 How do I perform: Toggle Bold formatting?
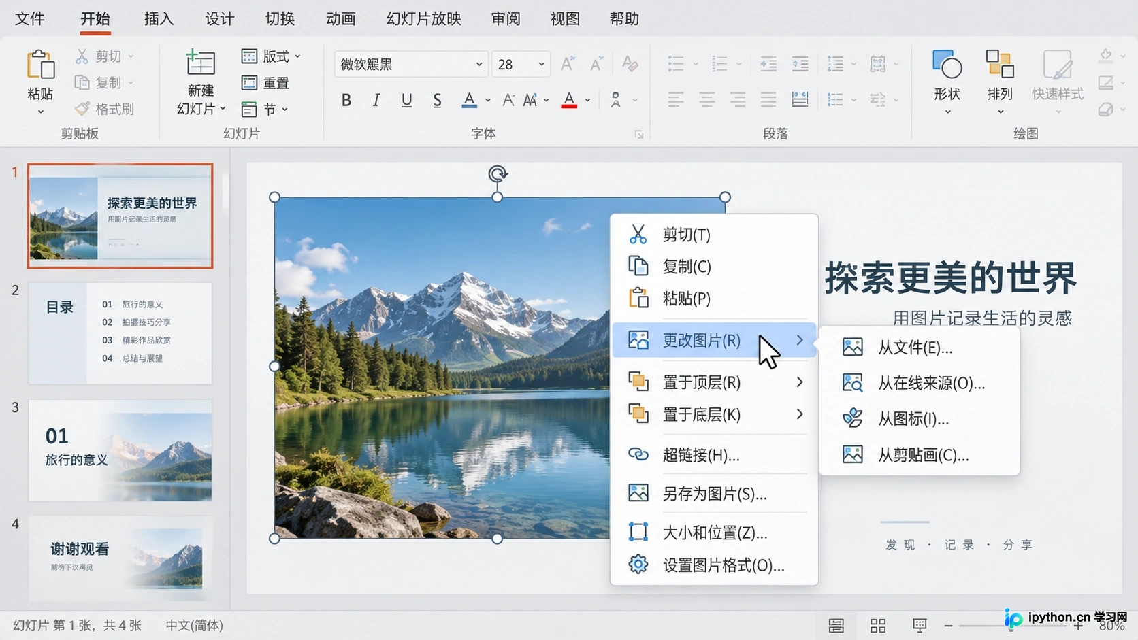tap(346, 100)
